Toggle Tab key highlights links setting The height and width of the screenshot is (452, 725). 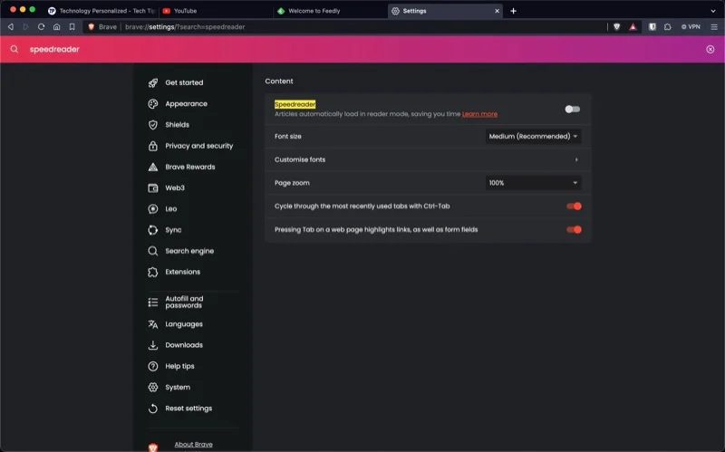click(x=574, y=230)
